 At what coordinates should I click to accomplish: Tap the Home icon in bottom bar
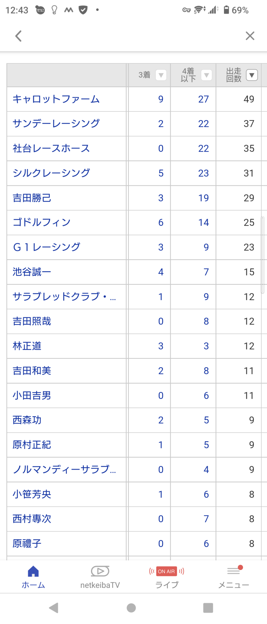point(33,577)
